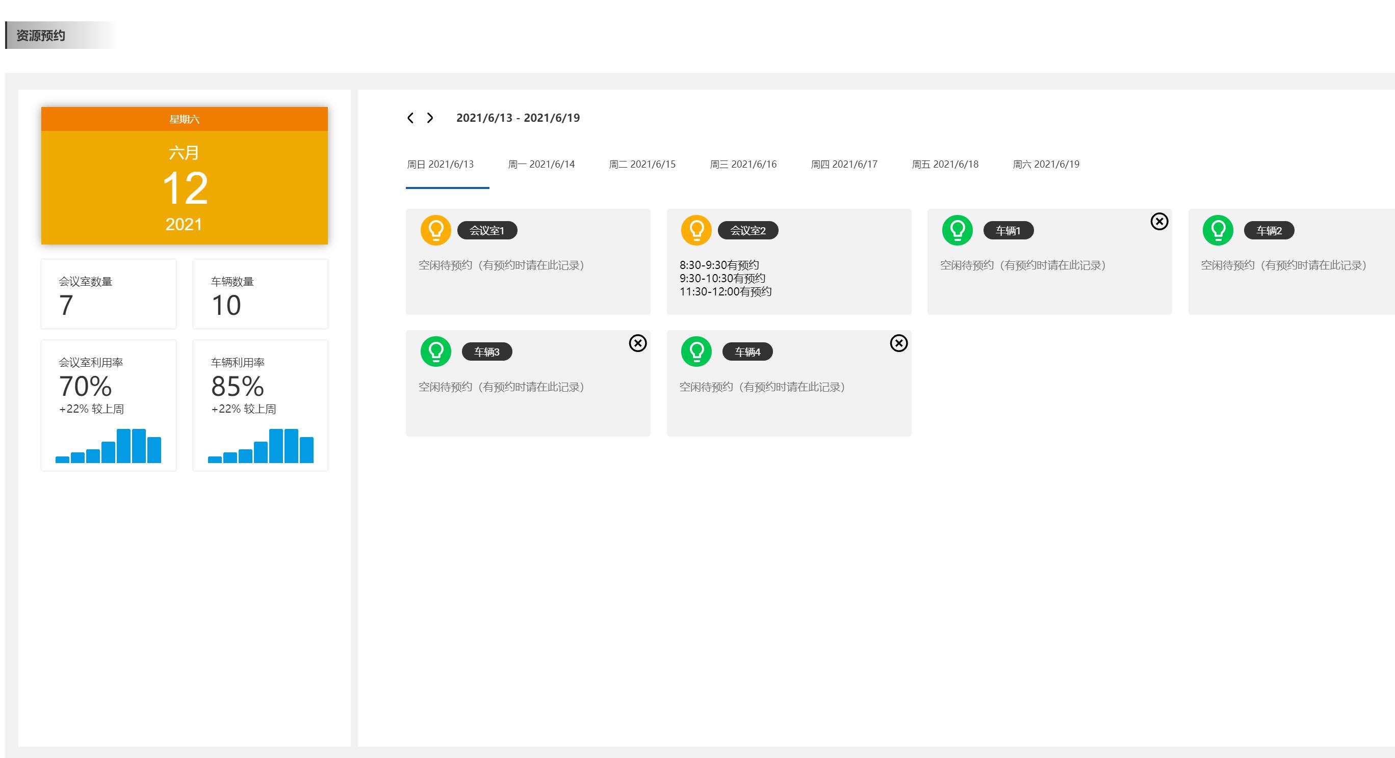Click the 星期六 calendar header

click(x=185, y=119)
